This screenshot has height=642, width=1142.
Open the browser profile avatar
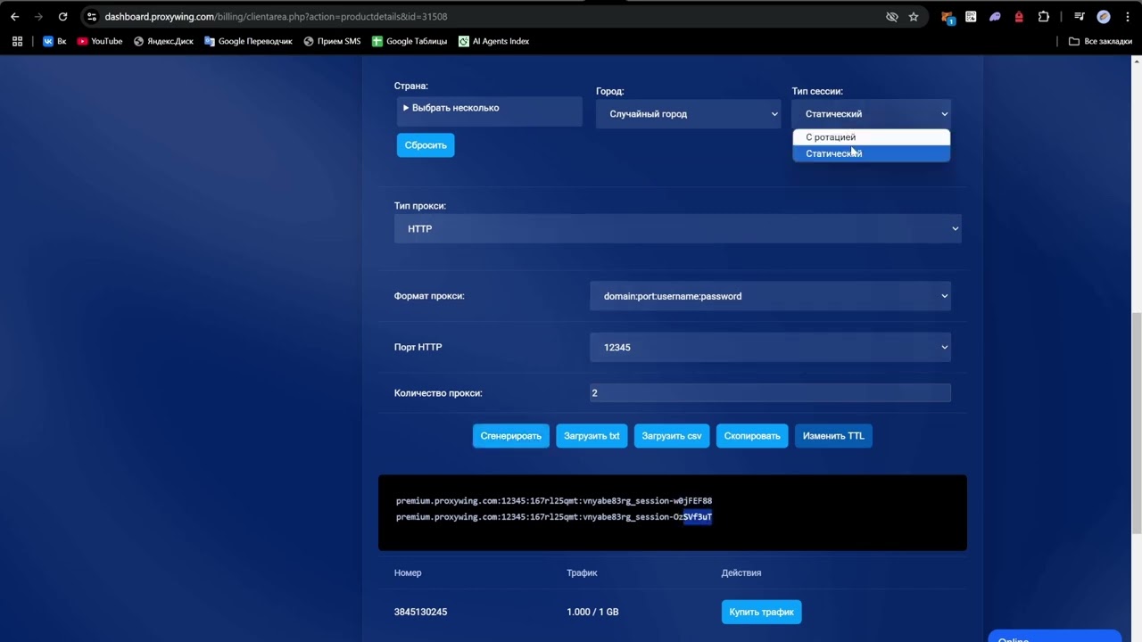coord(1104,17)
